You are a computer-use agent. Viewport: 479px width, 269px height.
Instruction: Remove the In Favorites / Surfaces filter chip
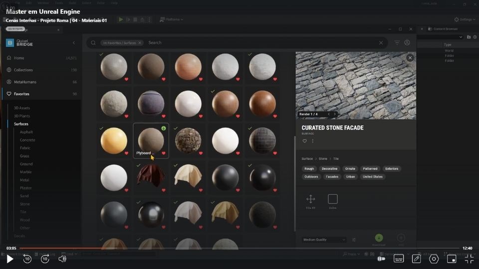tap(140, 43)
